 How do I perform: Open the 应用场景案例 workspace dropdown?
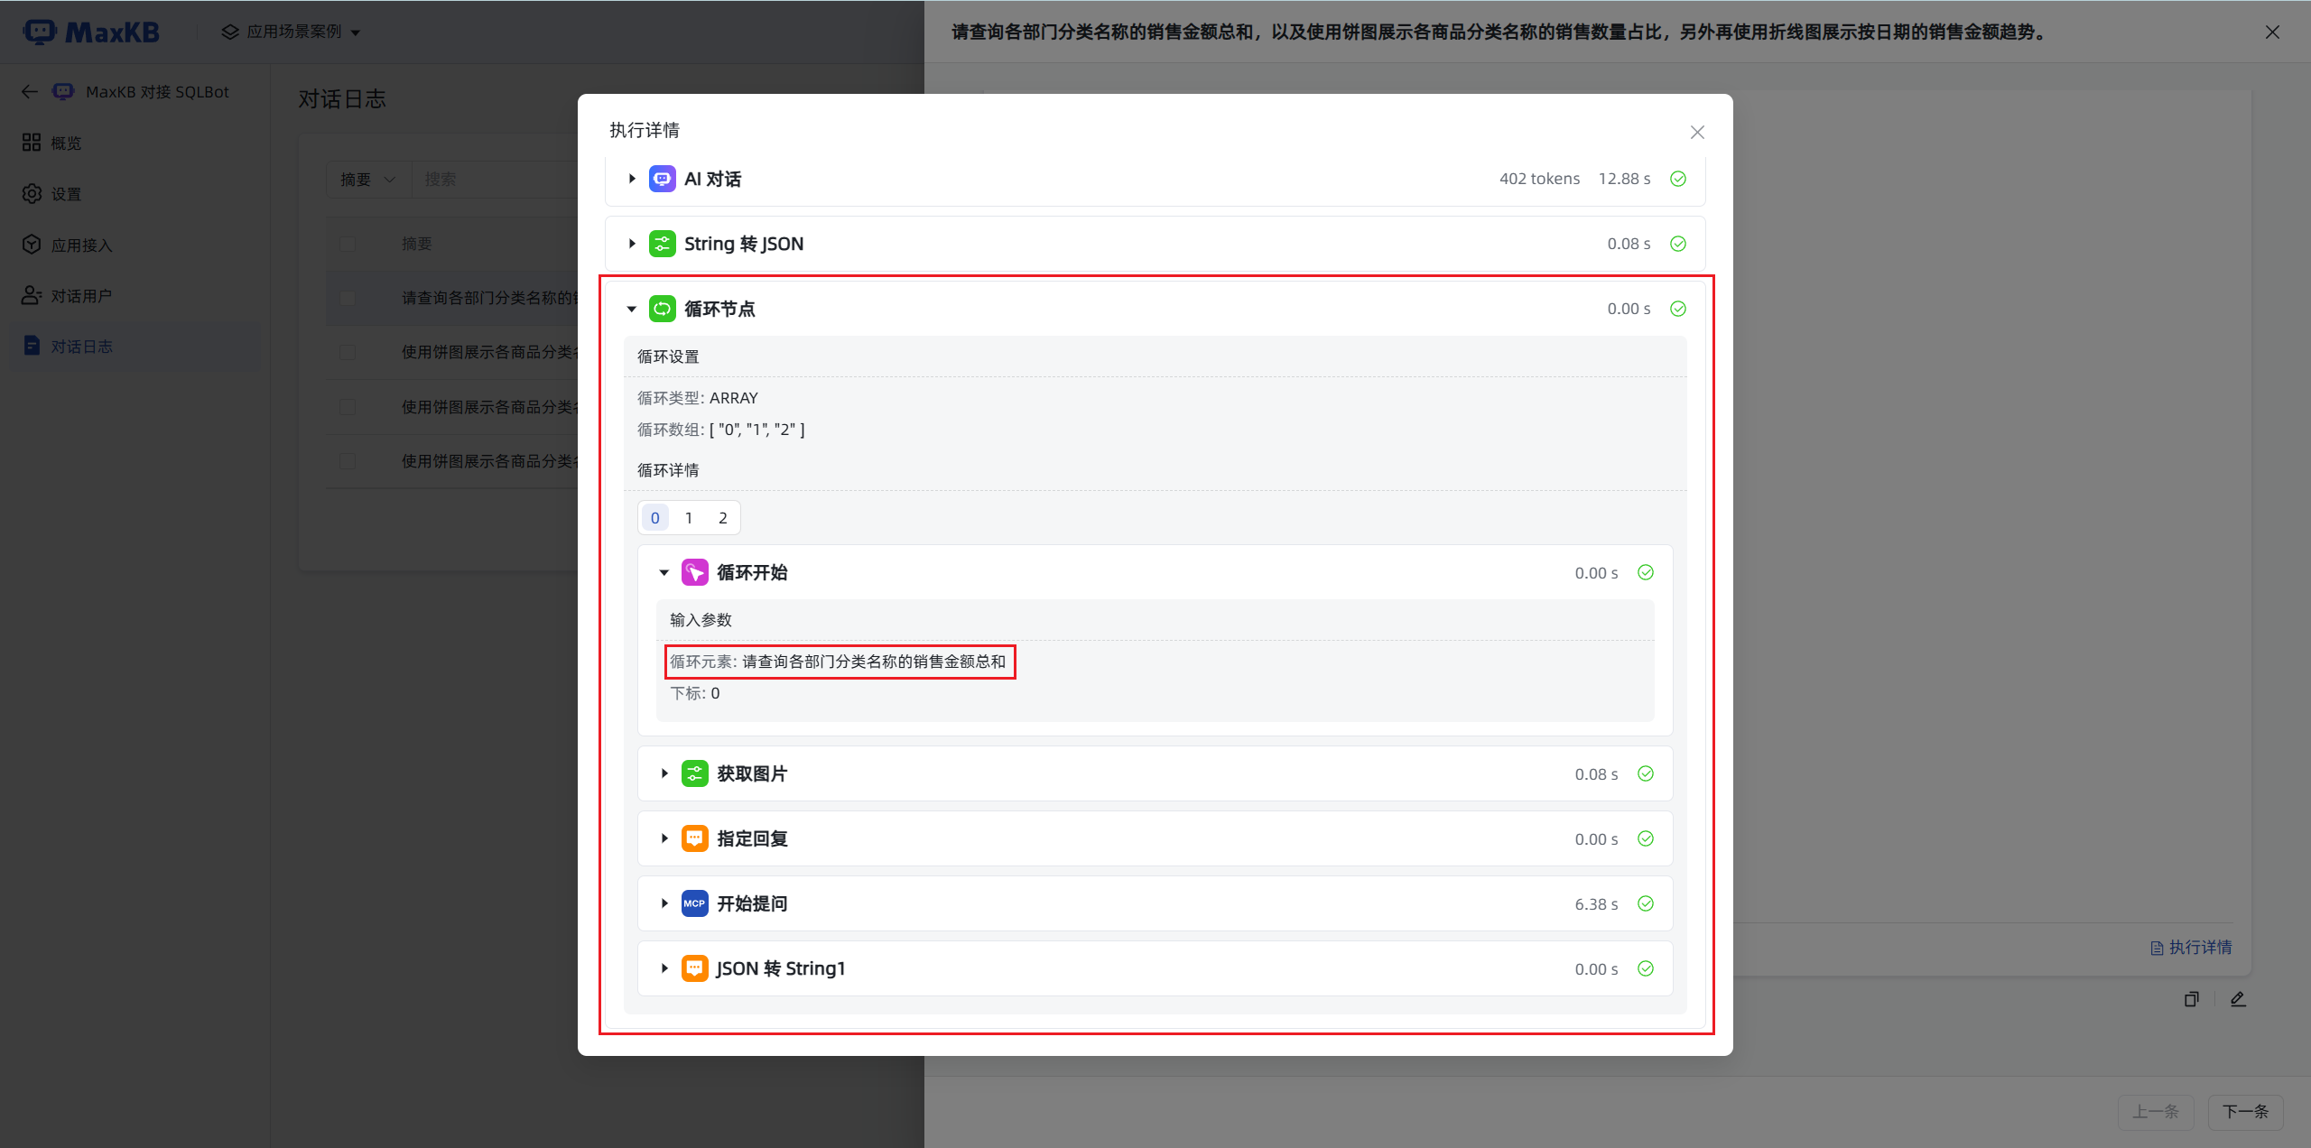pyautogui.click(x=292, y=32)
